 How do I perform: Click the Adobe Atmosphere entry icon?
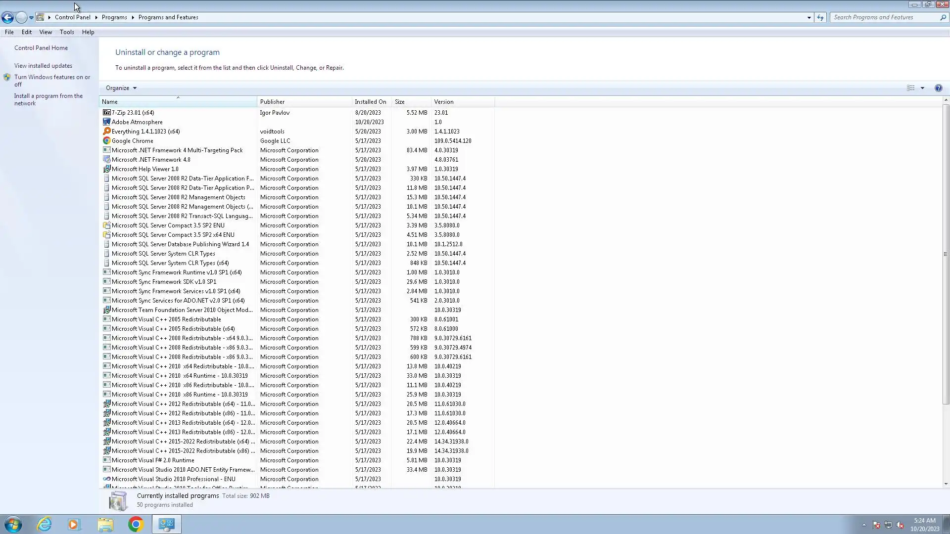(106, 122)
